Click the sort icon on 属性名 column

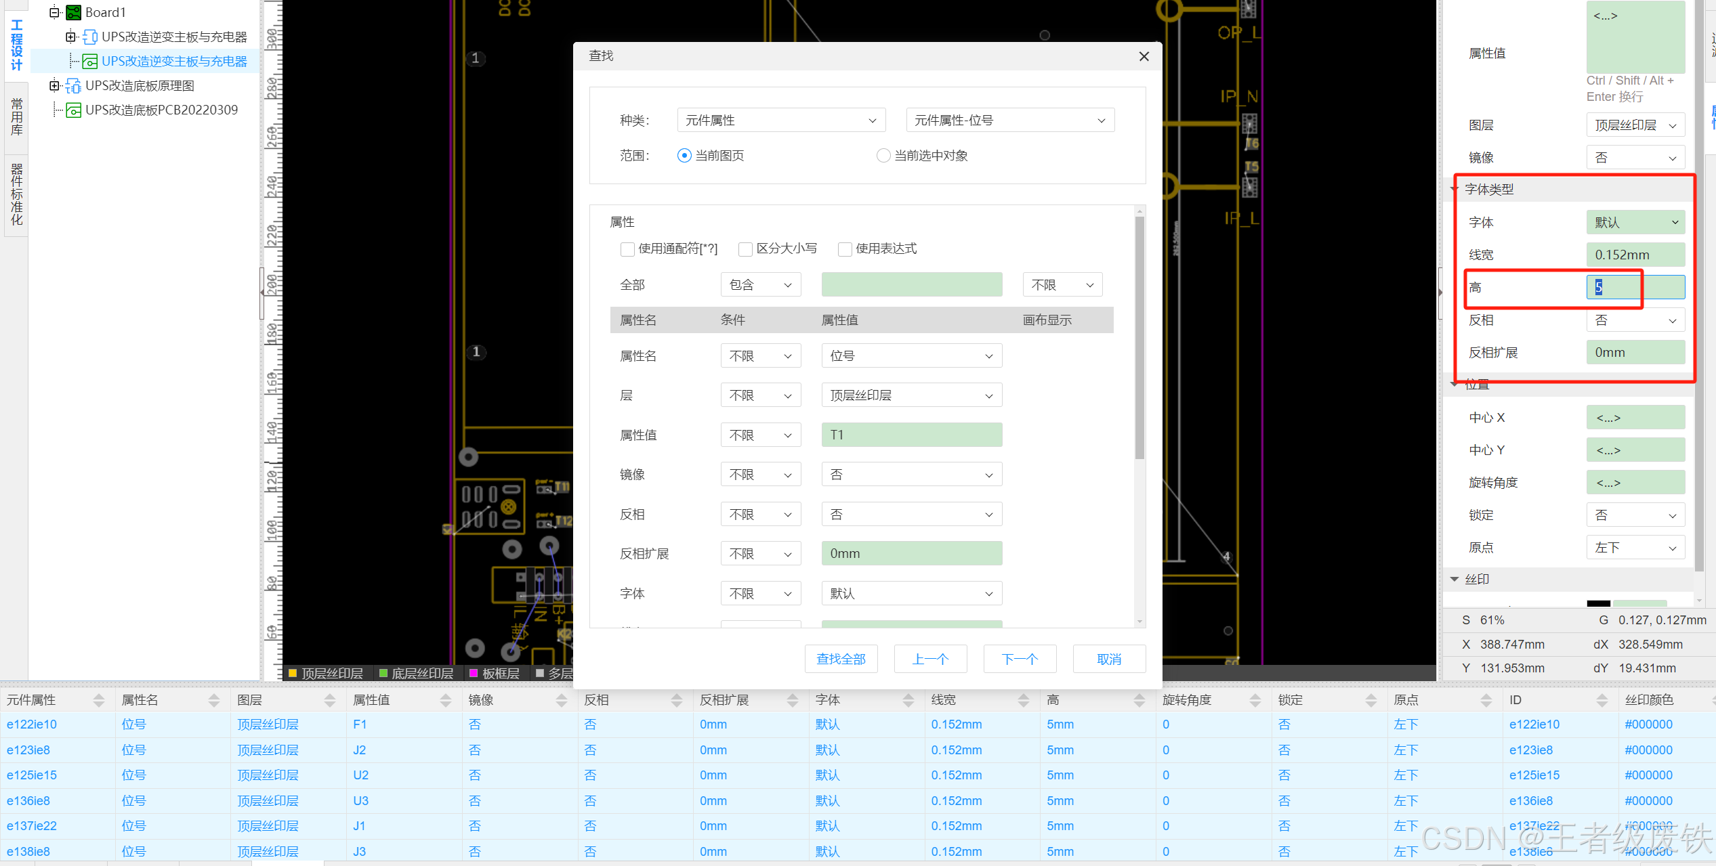[x=214, y=700]
